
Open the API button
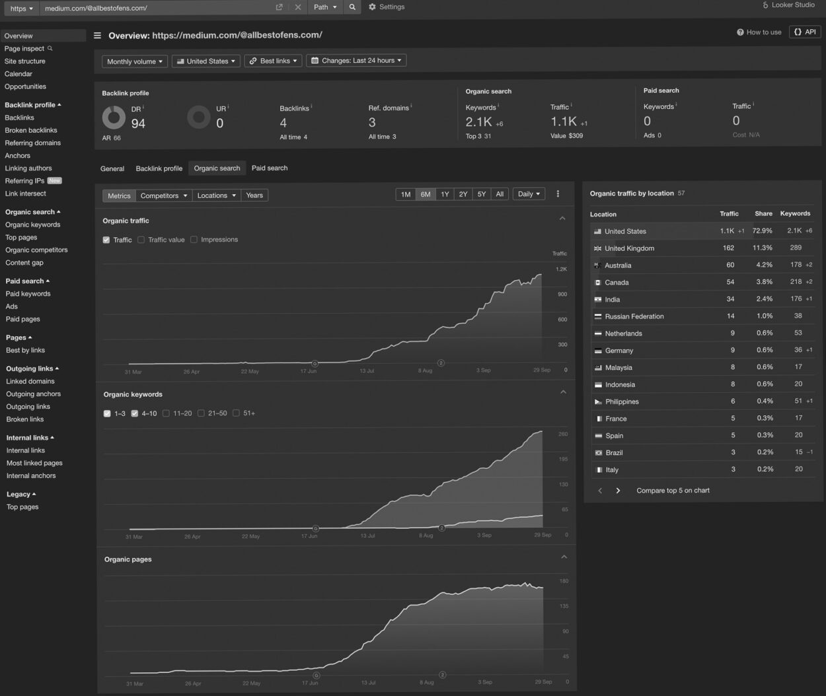click(805, 32)
